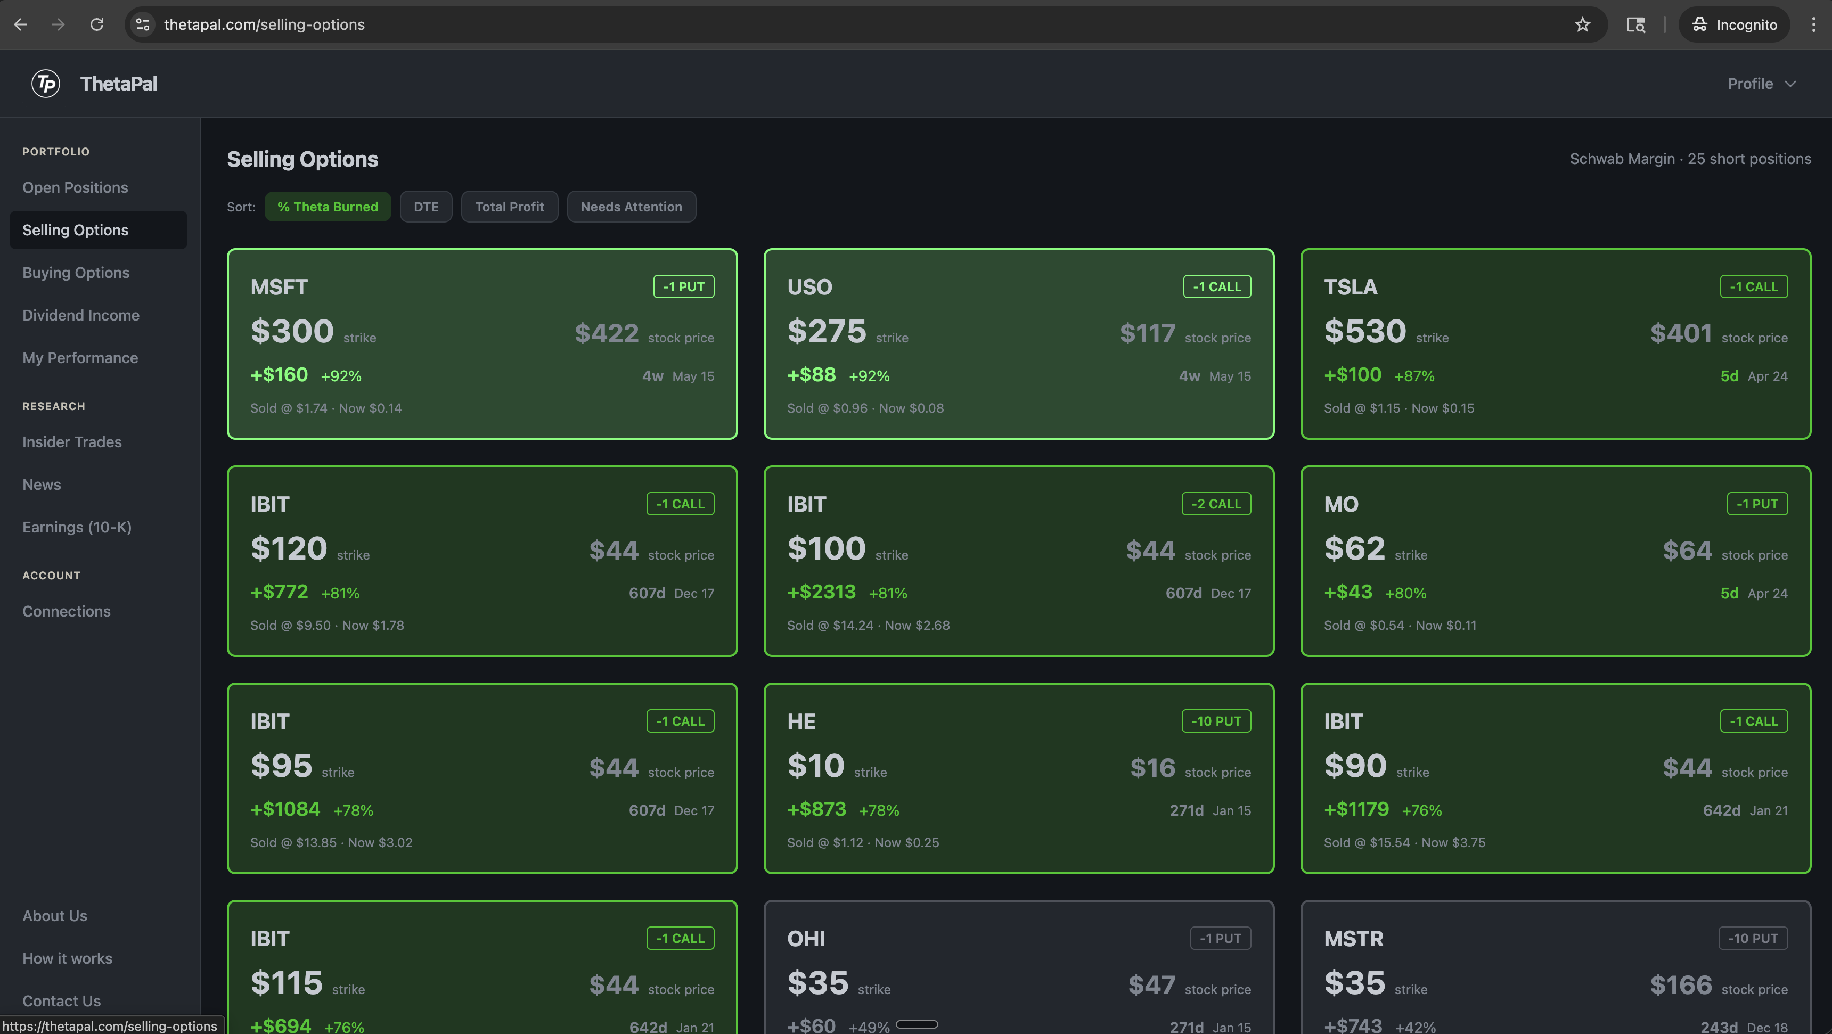The image size is (1832, 1034).
Task: Sort by Total Profit
Action: [509, 207]
